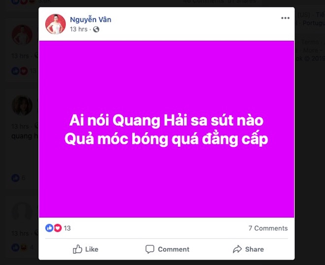The width and height of the screenshot is (325, 265).
Task: Click the Share button label
Action: 254,249
